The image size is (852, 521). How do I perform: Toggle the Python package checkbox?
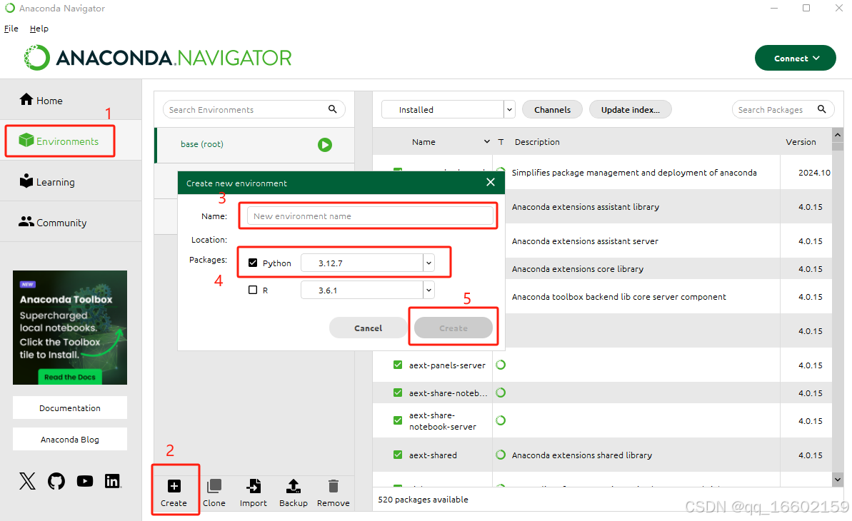tap(253, 263)
